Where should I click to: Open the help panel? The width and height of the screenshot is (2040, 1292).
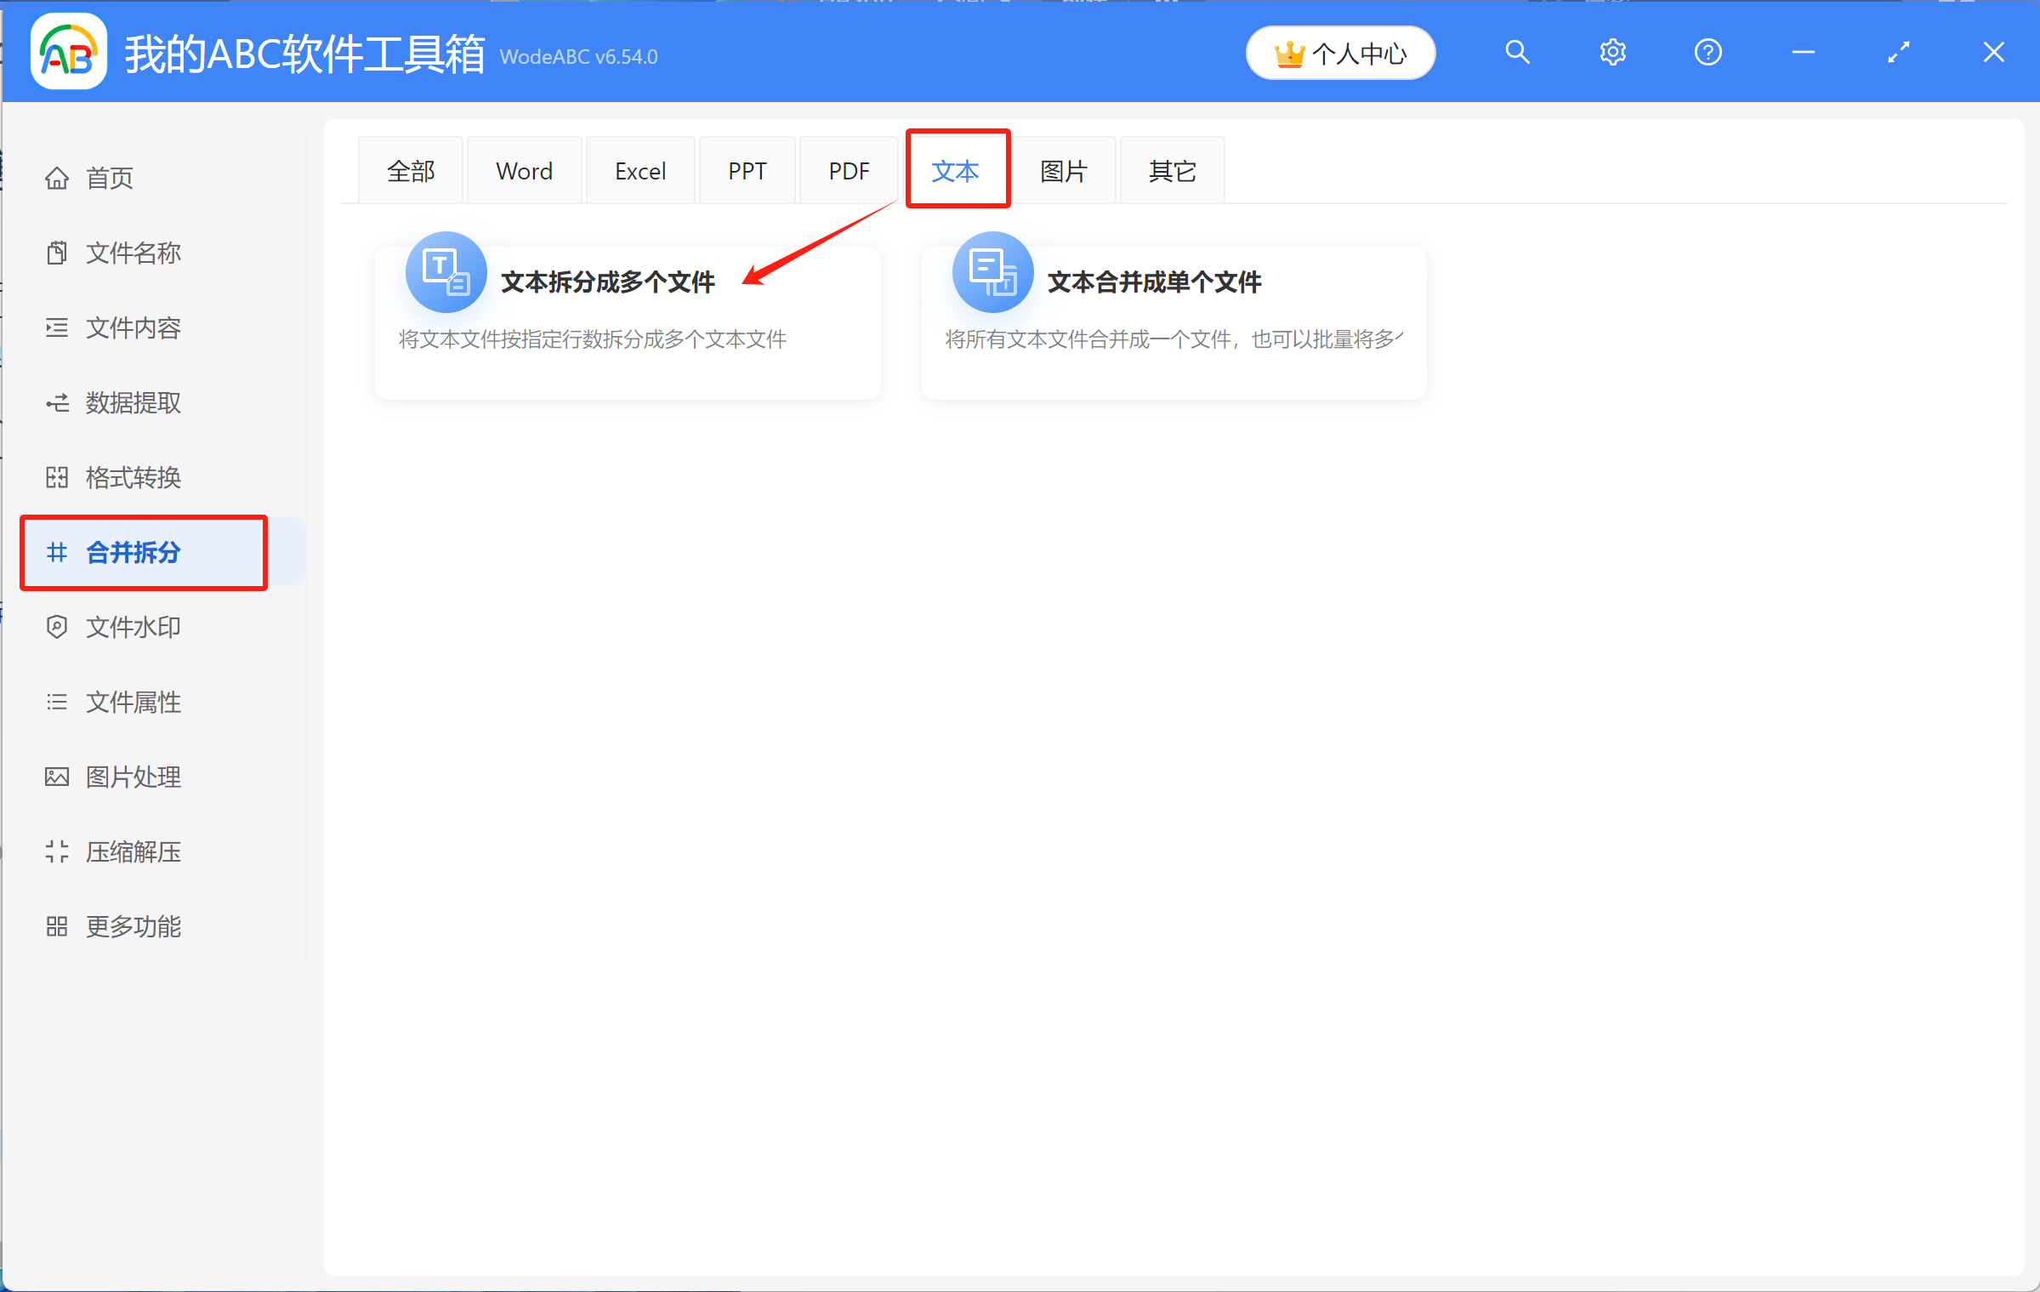click(x=1708, y=52)
